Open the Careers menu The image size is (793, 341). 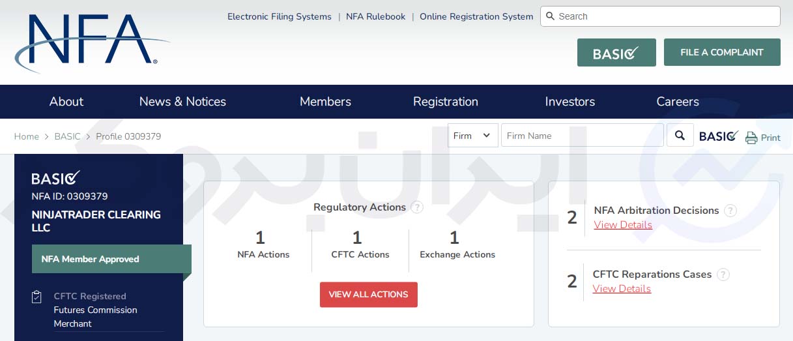(x=678, y=102)
